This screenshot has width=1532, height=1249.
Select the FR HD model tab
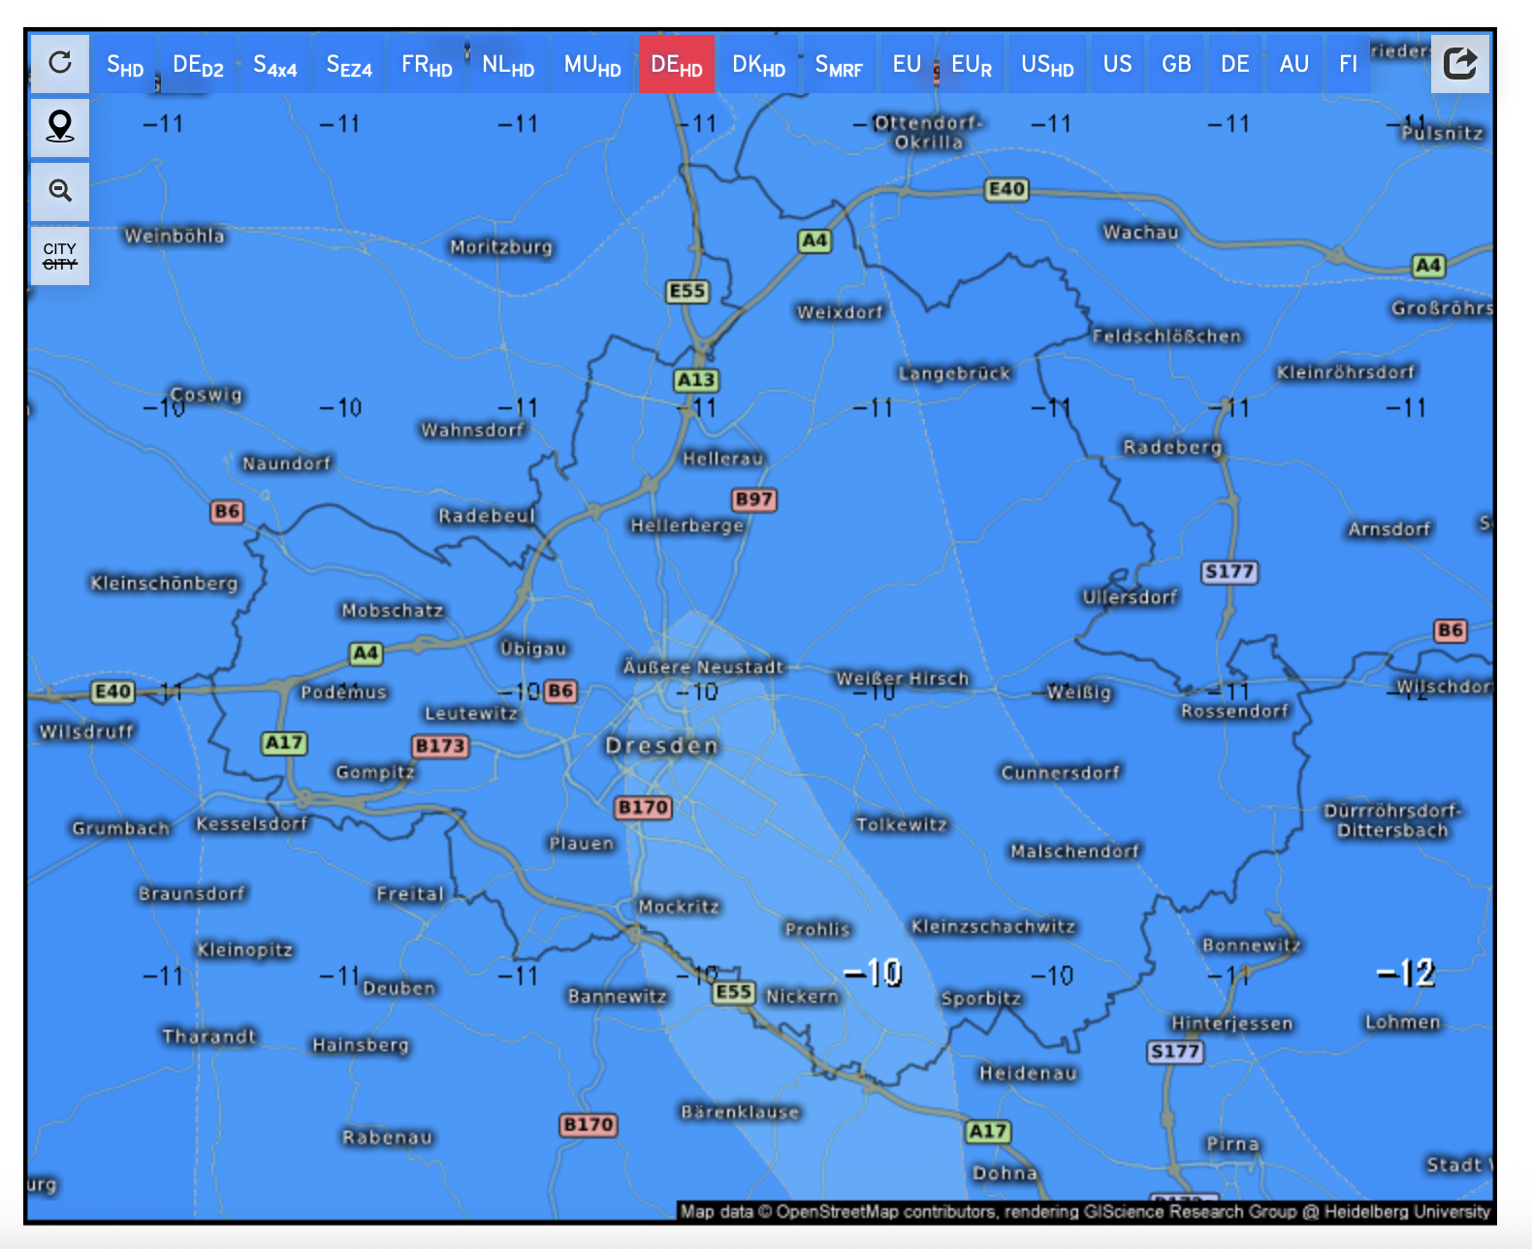click(x=427, y=65)
